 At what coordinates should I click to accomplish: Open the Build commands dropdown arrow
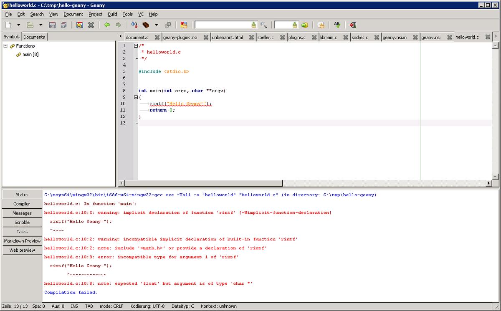coord(156,25)
